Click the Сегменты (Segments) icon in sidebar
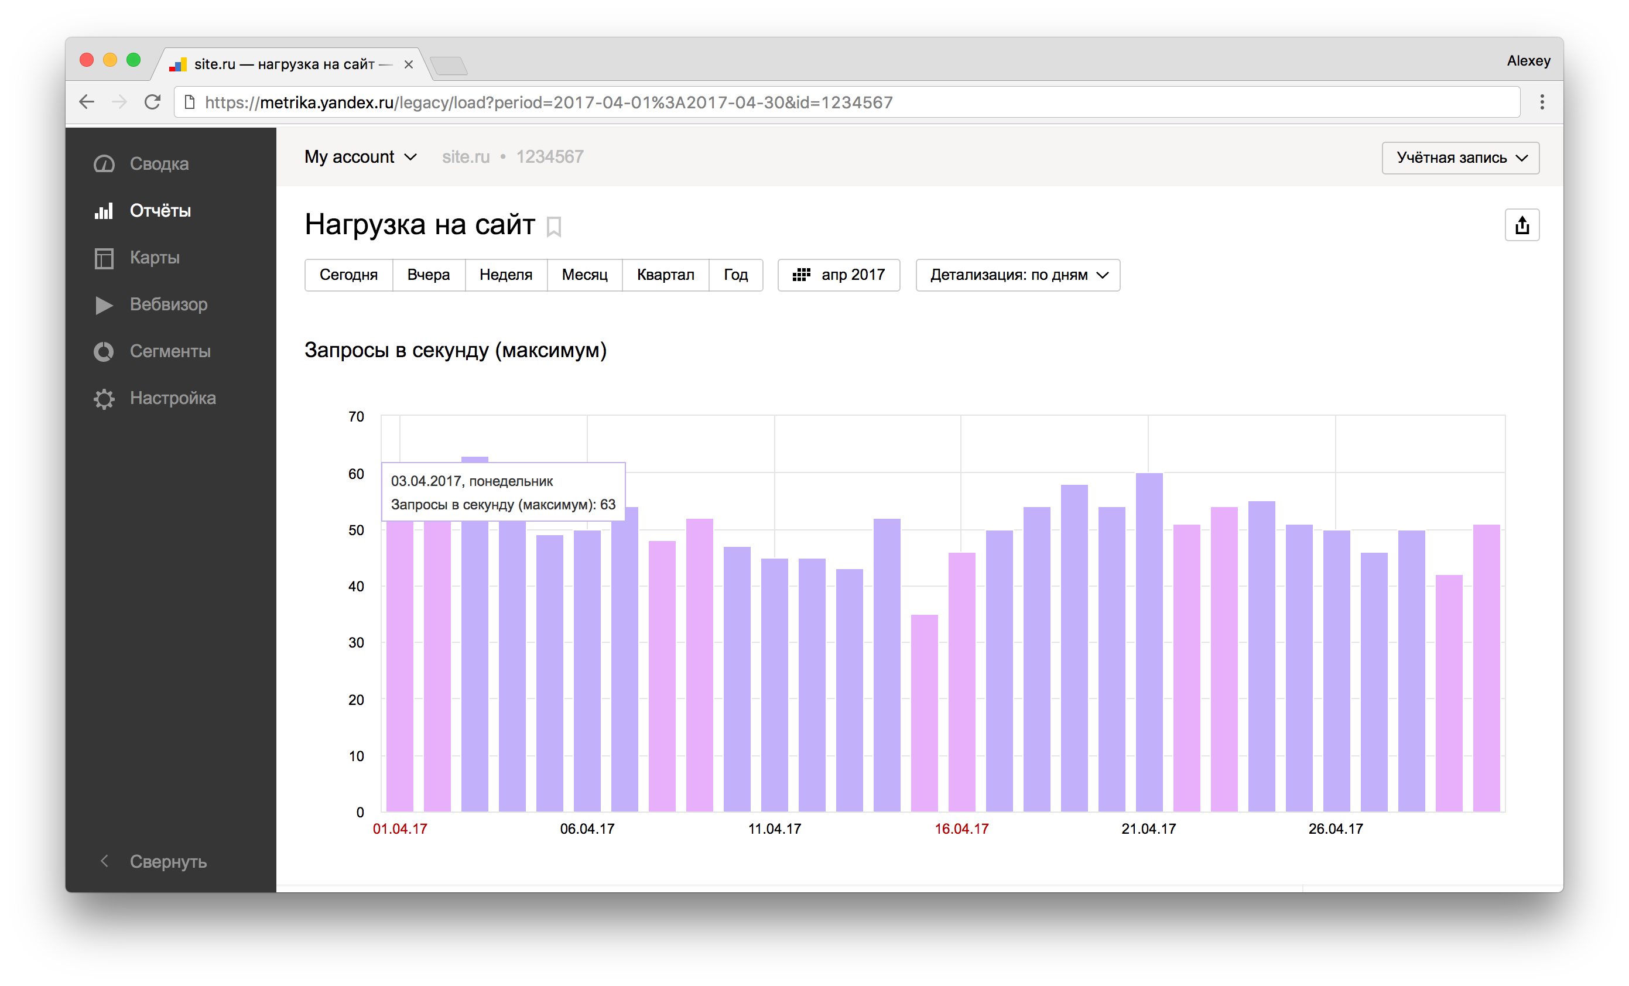1629x986 pixels. (105, 349)
